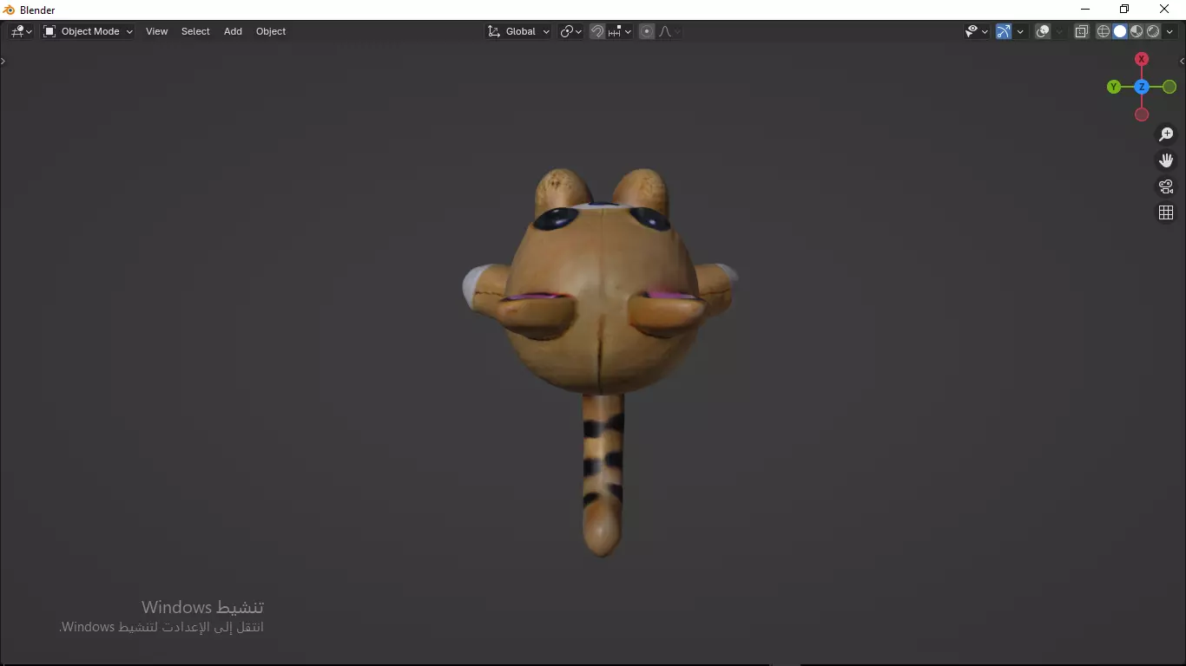Screen dimensions: 1186x666
Task: Click the negative Y axis gizmo circle
Action: point(1170,87)
